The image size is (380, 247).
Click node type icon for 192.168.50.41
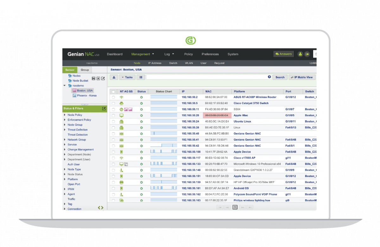click(x=121, y=140)
